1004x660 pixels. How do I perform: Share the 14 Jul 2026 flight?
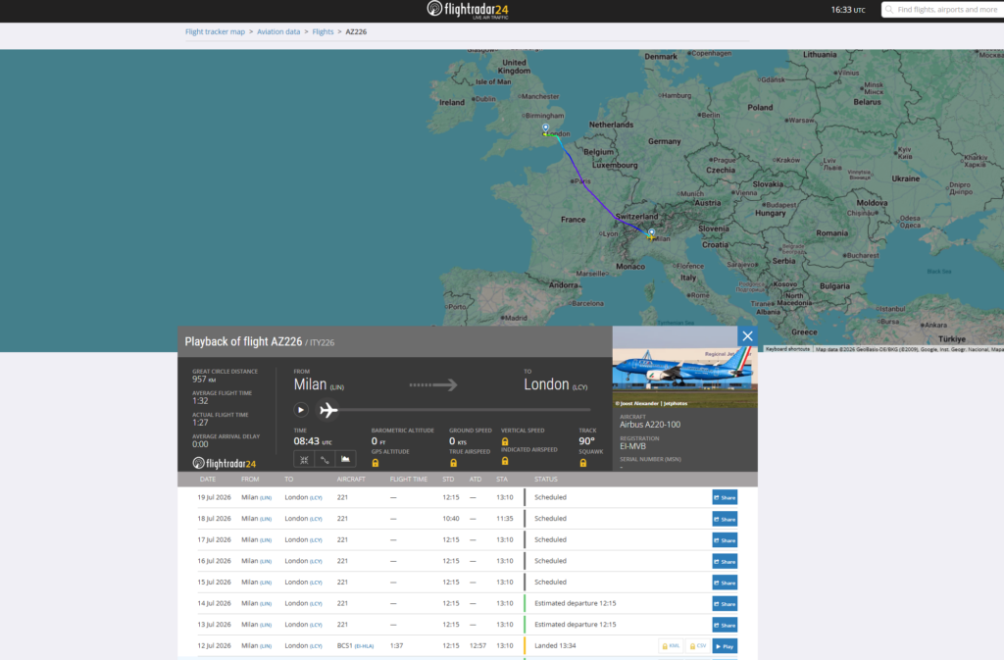(x=725, y=604)
